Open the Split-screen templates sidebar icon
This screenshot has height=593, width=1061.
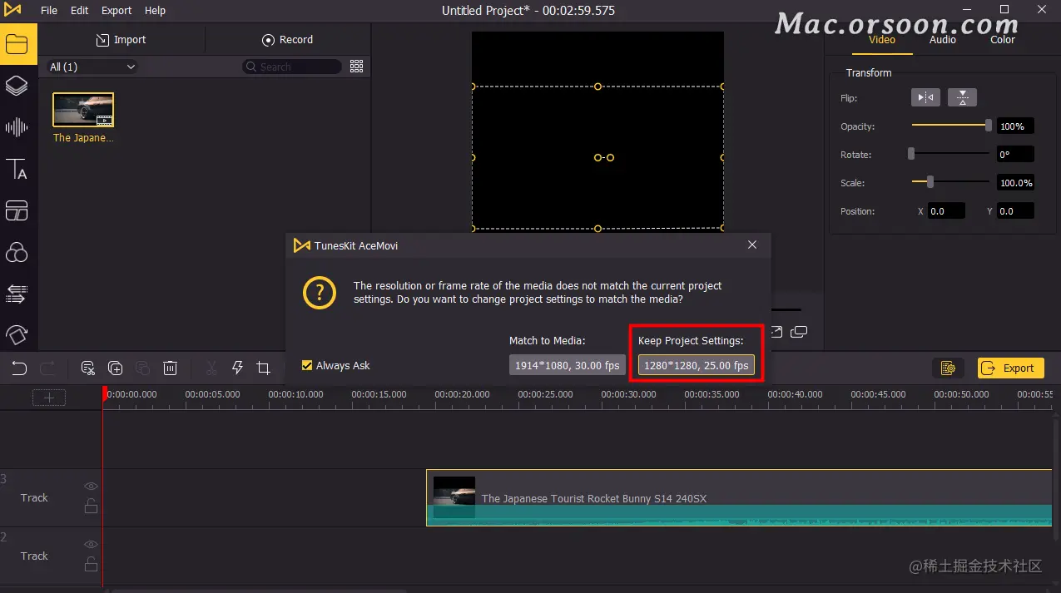[17, 210]
